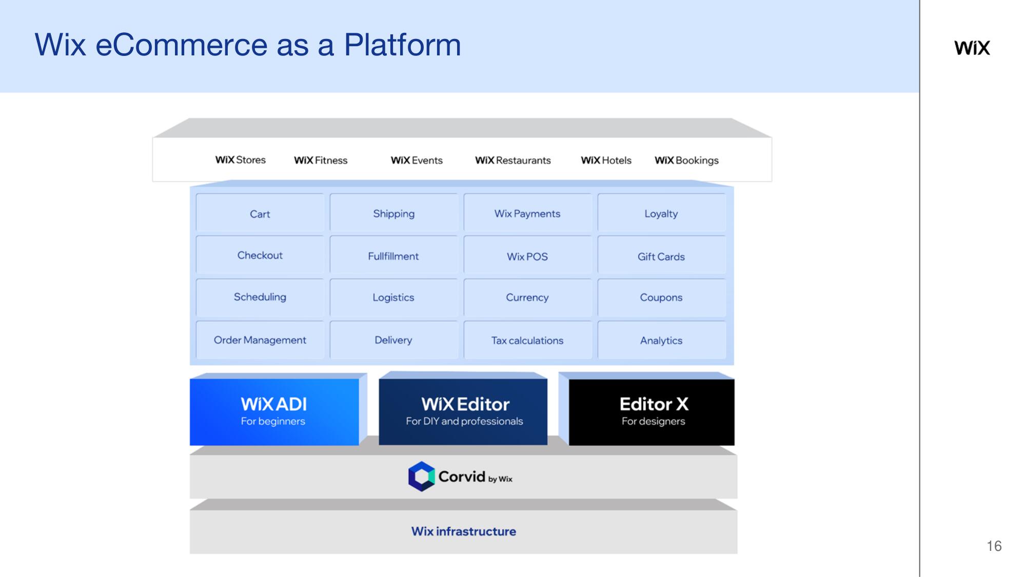Click the Wix Editor block
The height and width of the screenshot is (577, 1026).
pos(463,412)
